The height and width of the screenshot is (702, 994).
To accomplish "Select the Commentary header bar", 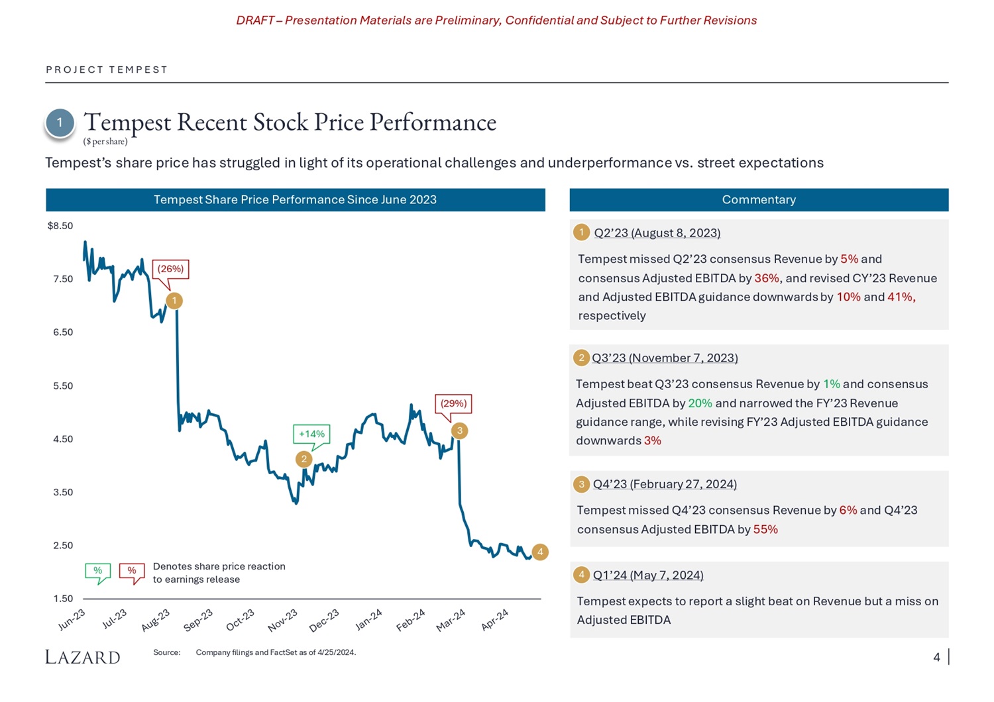I will tap(759, 200).
